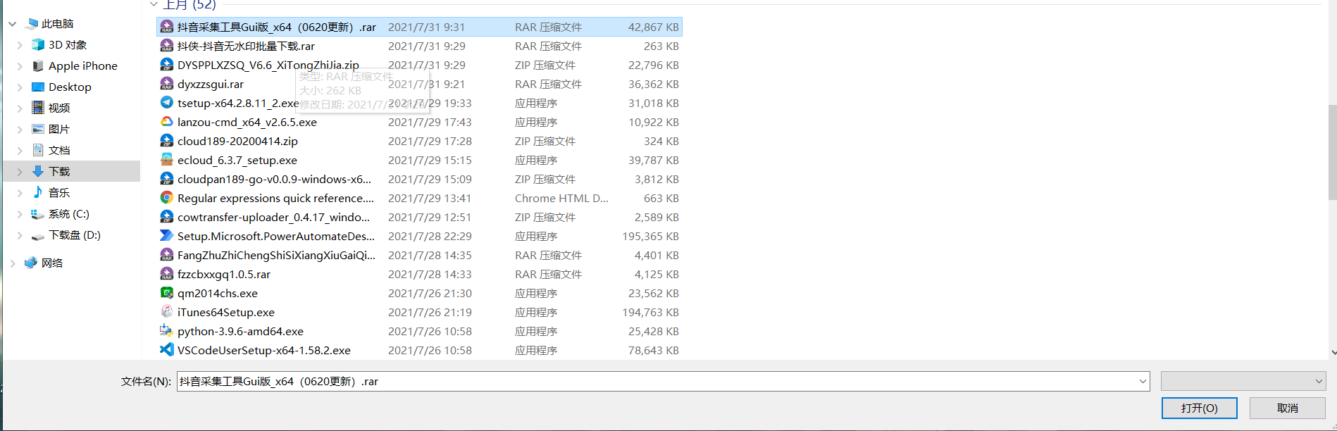Click the VS Code icon beside VSCodeUserSetup-x64-1.58.2.exe

(x=166, y=350)
